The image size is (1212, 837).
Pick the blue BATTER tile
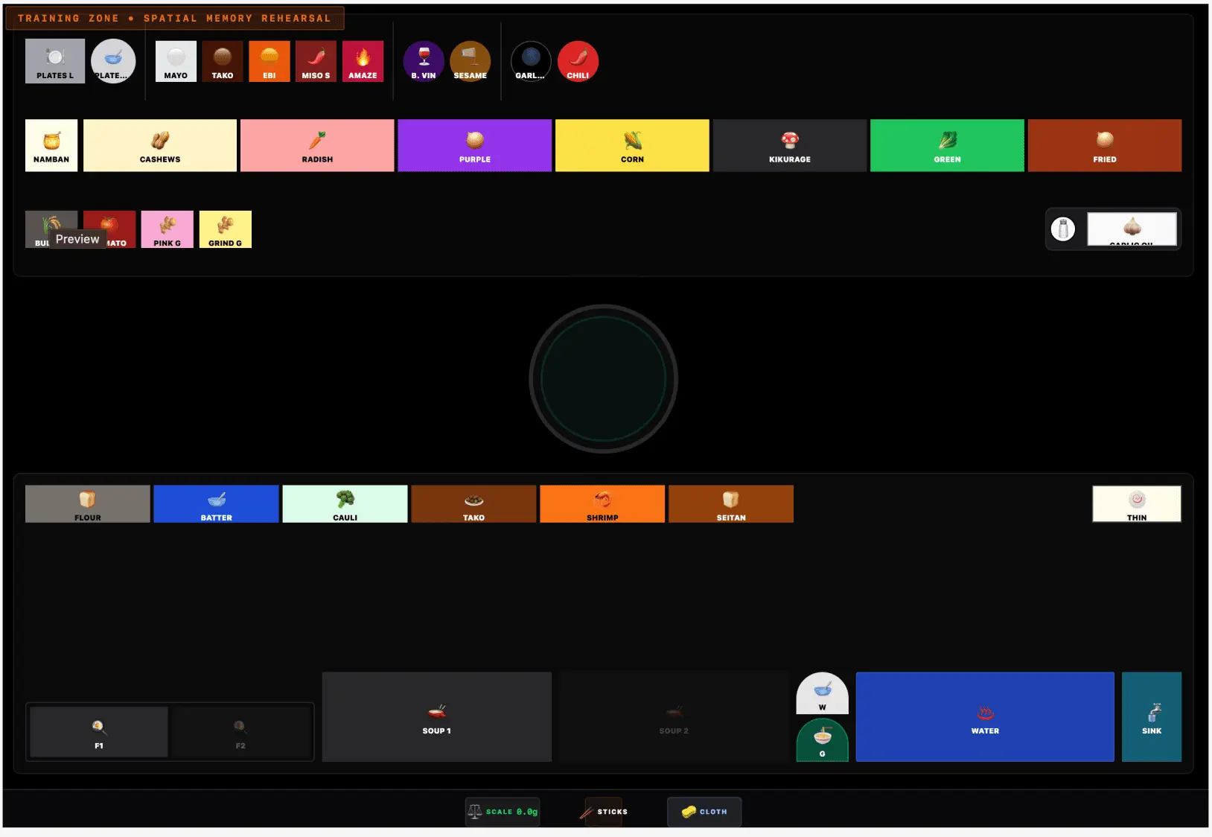point(217,504)
